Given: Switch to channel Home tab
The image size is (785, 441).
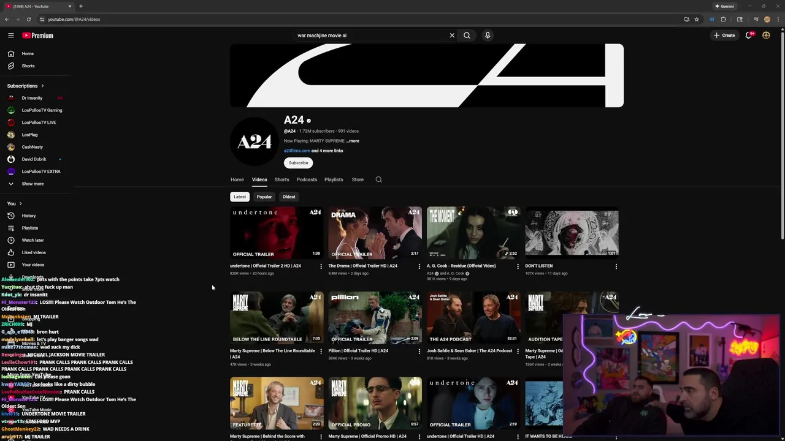Looking at the screenshot, I should (237, 179).
